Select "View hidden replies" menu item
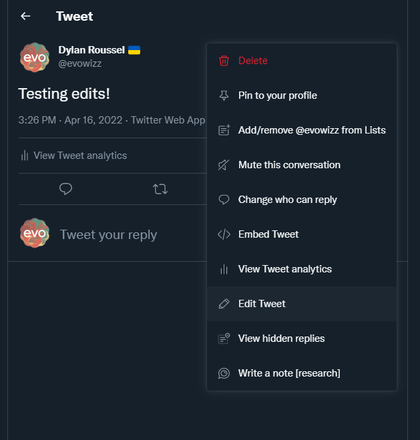This screenshot has height=440, width=420. point(281,339)
